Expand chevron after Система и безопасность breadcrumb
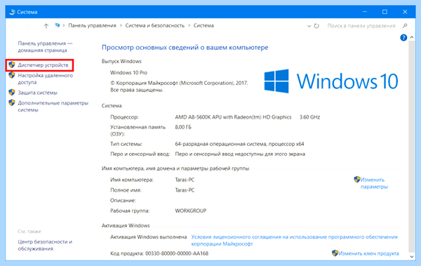The height and width of the screenshot is (266, 421). tap(189, 25)
